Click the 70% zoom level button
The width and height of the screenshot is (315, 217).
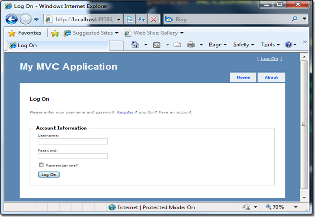275,207
